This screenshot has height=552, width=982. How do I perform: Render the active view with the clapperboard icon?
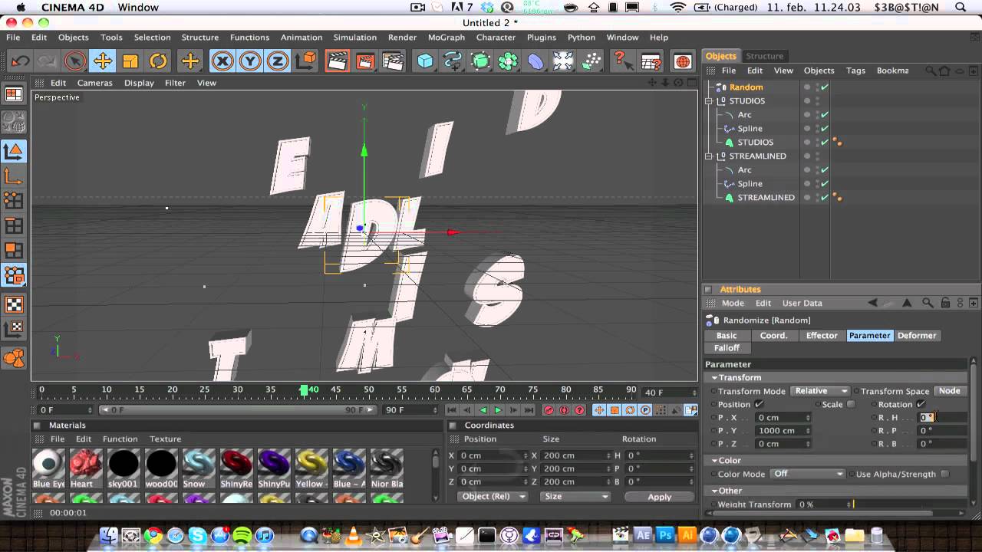click(x=338, y=61)
